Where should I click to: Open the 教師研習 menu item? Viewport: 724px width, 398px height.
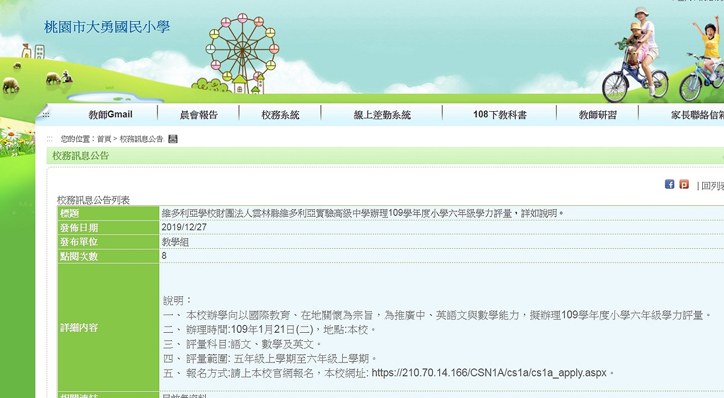coord(597,114)
